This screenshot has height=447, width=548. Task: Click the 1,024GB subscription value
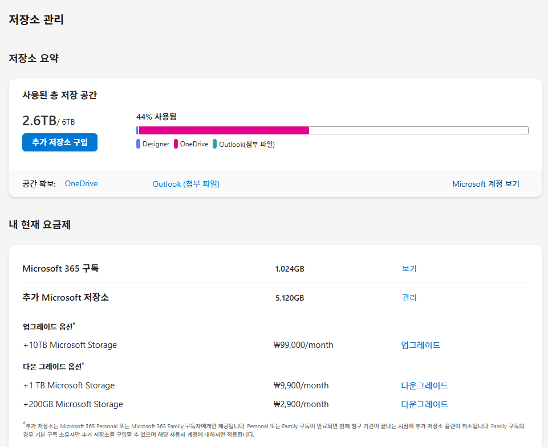(x=290, y=269)
